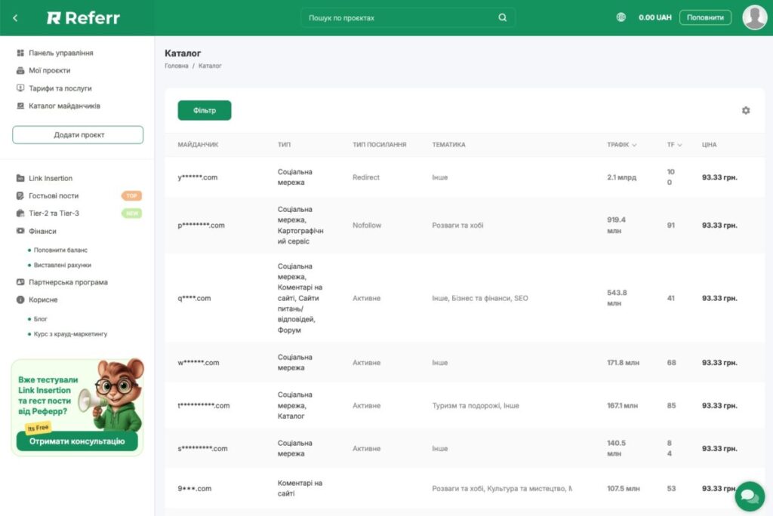Expand the Корисне section
The height and width of the screenshot is (516, 773).
pyautogui.click(x=43, y=299)
